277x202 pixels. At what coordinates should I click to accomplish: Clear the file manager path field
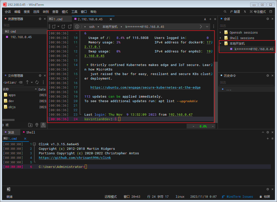point(21,82)
